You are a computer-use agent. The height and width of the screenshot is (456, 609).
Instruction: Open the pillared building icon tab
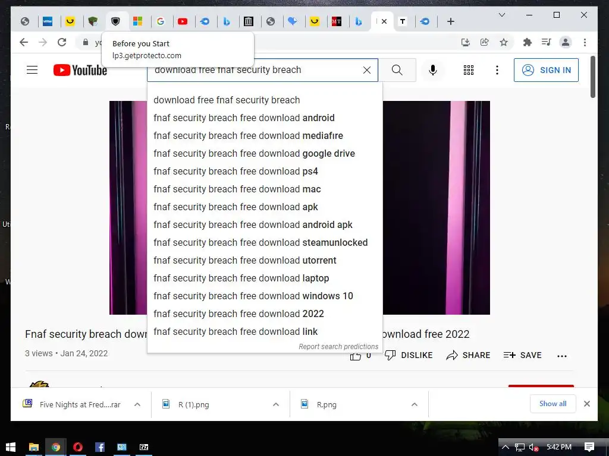(249, 21)
